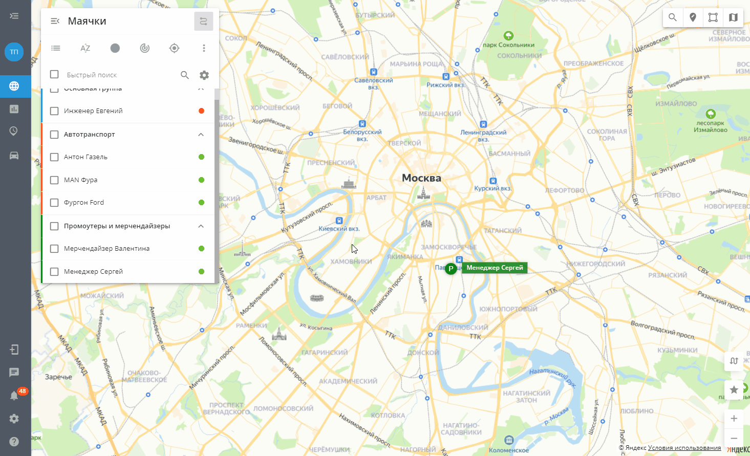Open the globe map section
The image size is (750, 456).
coord(14,86)
